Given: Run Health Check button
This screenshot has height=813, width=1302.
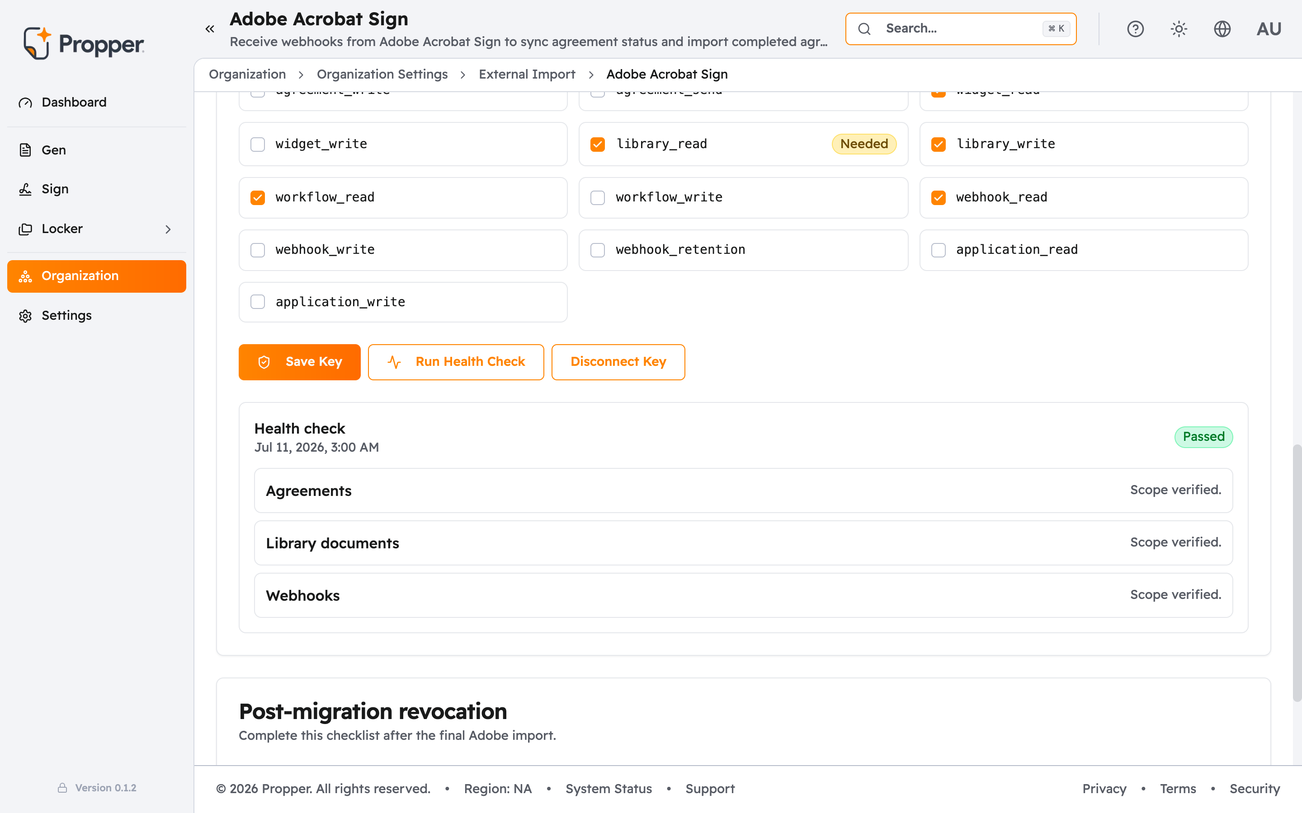Looking at the screenshot, I should 456,362.
